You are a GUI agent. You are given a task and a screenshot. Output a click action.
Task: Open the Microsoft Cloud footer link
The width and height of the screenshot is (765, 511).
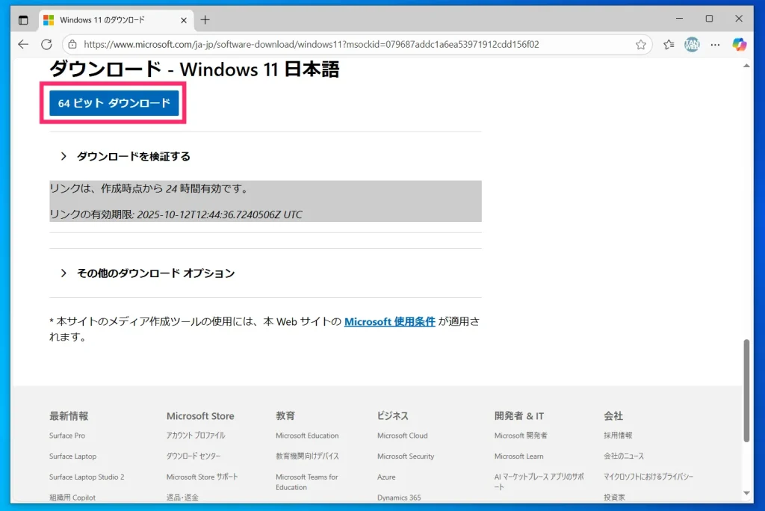coord(403,436)
